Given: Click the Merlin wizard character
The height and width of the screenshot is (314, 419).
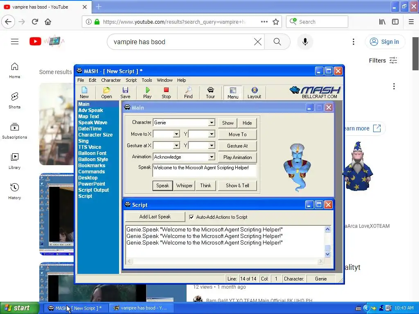Looking at the screenshot, I should 358,166.
